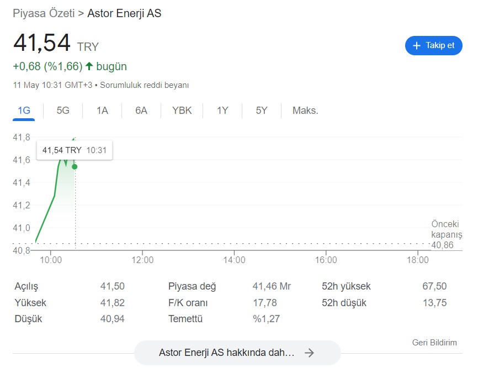This screenshot has height=378, width=494.
Task: Click the 52h düşük label
Action: point(344,303)
